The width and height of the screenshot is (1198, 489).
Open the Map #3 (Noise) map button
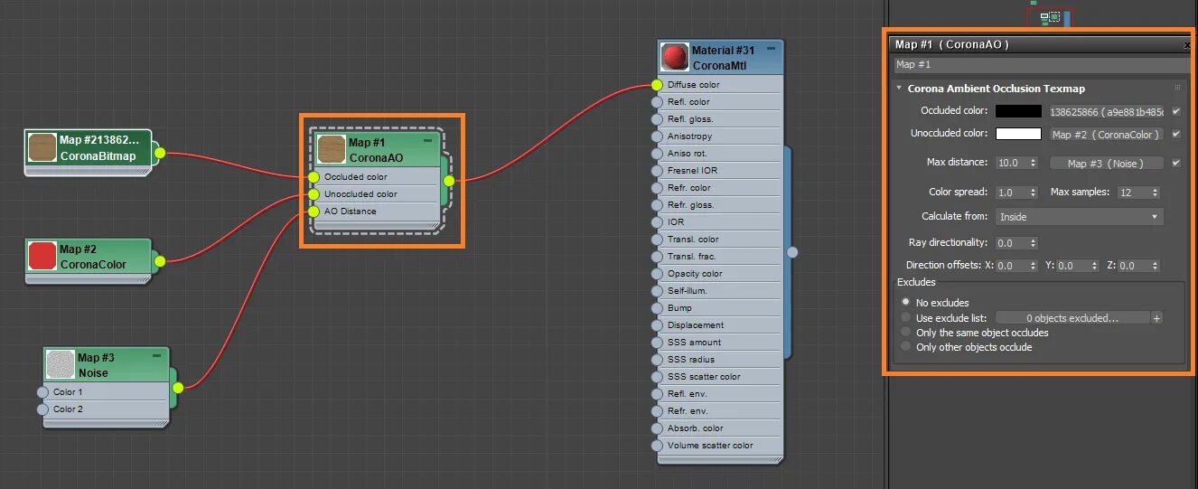click(1107, 164)
